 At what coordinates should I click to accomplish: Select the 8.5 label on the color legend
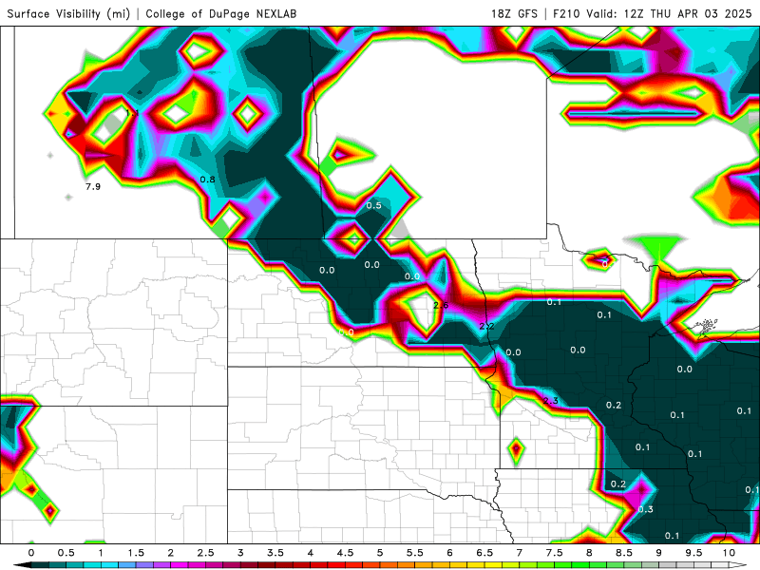pyautogui.click(x=624, y=553)
